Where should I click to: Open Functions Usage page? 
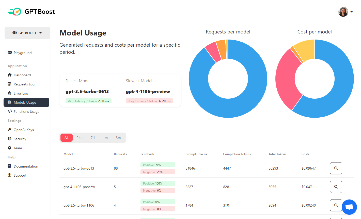click(x=26, y=112)
